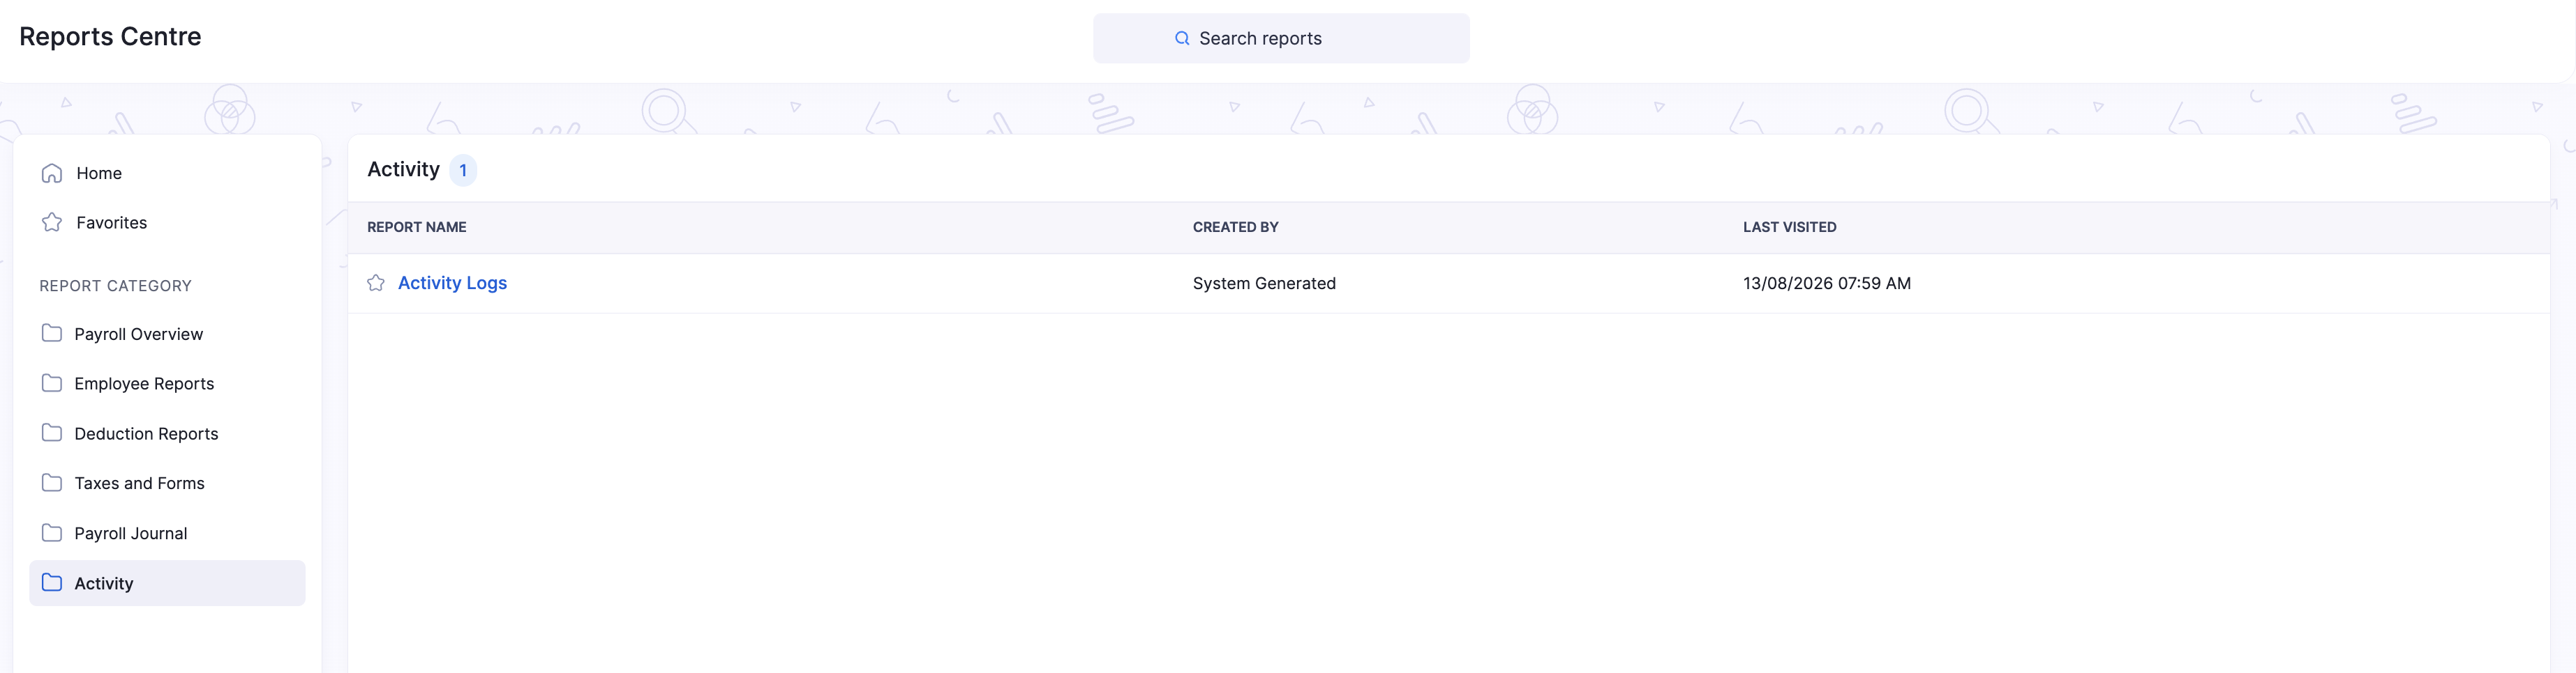Click the Activity heading above the table
Screen dimensions: 2576x673
click(403, 170)
